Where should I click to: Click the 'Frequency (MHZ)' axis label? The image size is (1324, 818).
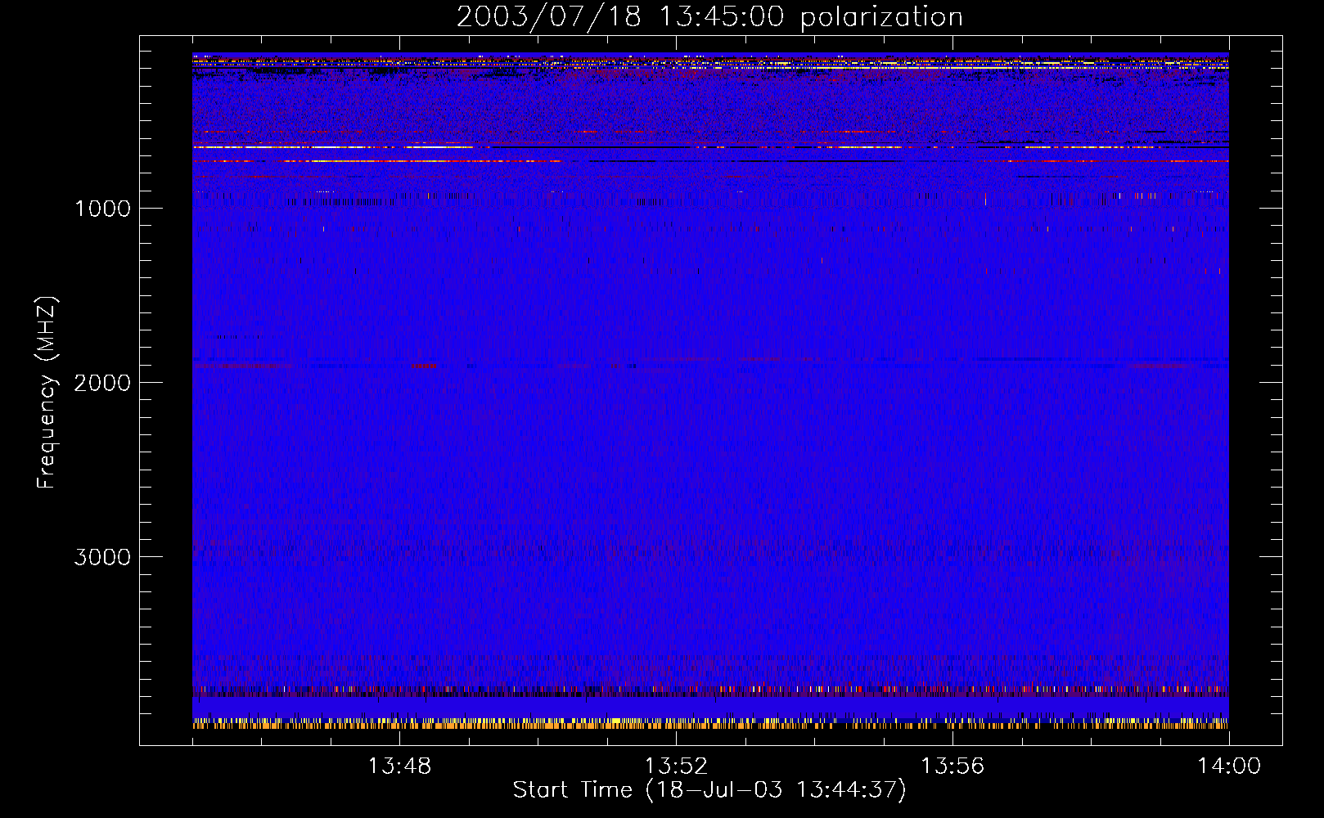pyautogui.click(x=46, y=392)
